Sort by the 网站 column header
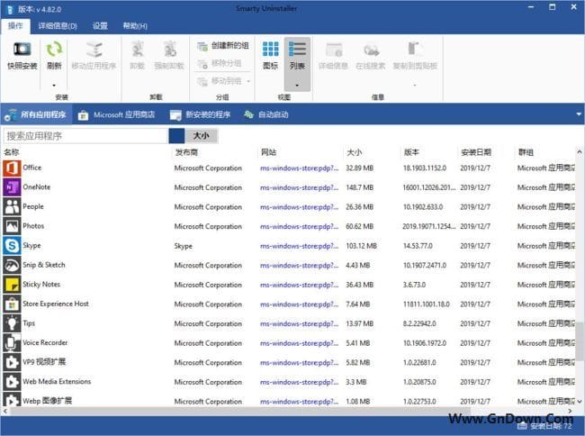The height and width of the screenshot is (436, 585). [268, 152]
